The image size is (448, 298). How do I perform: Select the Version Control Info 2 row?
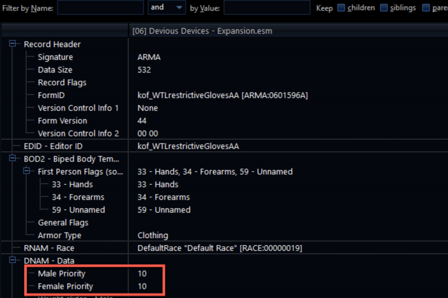[78, 134]
